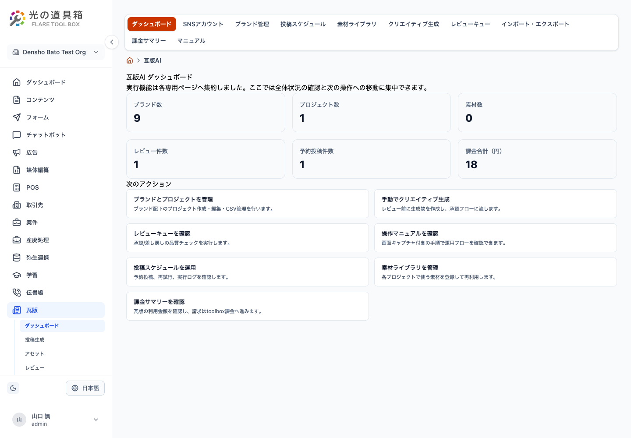Open 素材ライブラリを管理 action card
Screen dimensions: 631x438
click(x=496, y=272)
